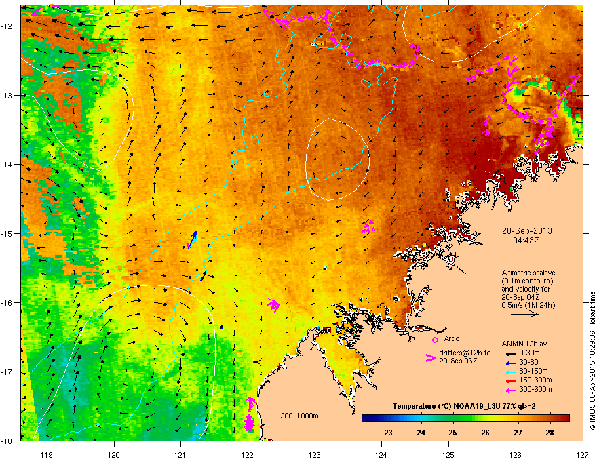Click colorbar tick label '23'
The width and height of the screenshot is (597, 461).
click(x=388, y=433)
